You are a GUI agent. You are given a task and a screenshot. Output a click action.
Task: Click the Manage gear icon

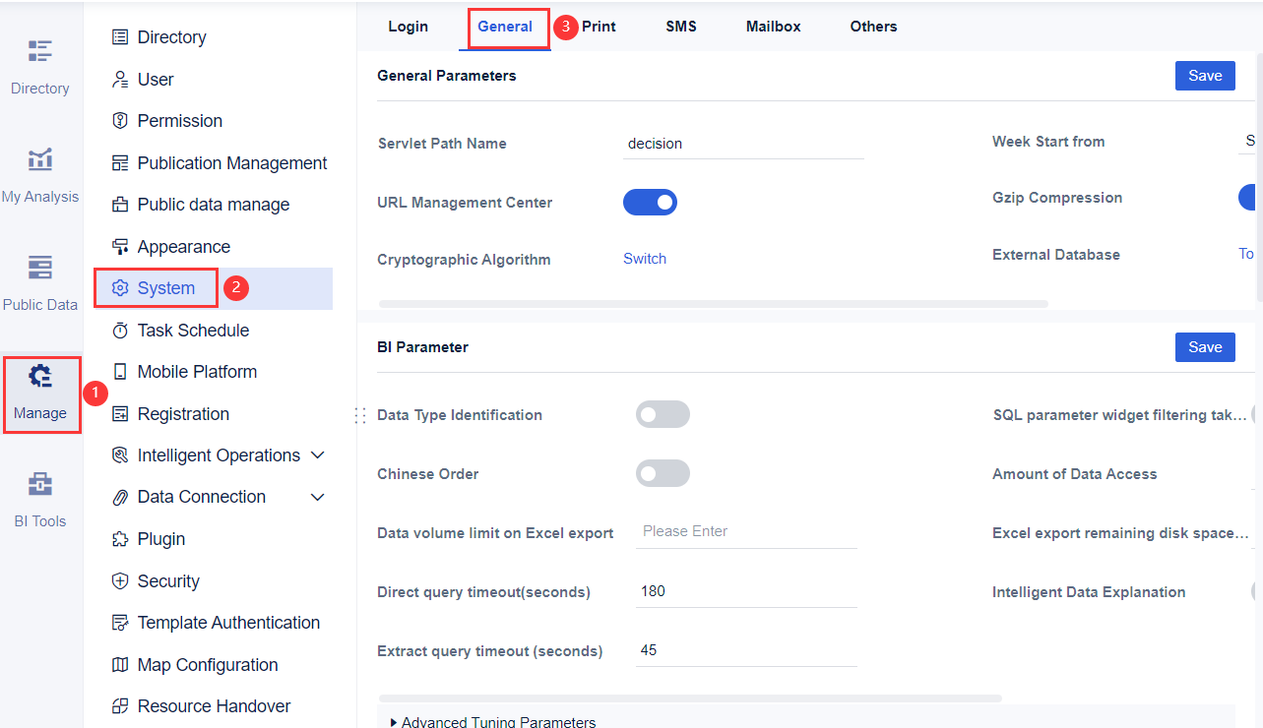coord(39,377)
